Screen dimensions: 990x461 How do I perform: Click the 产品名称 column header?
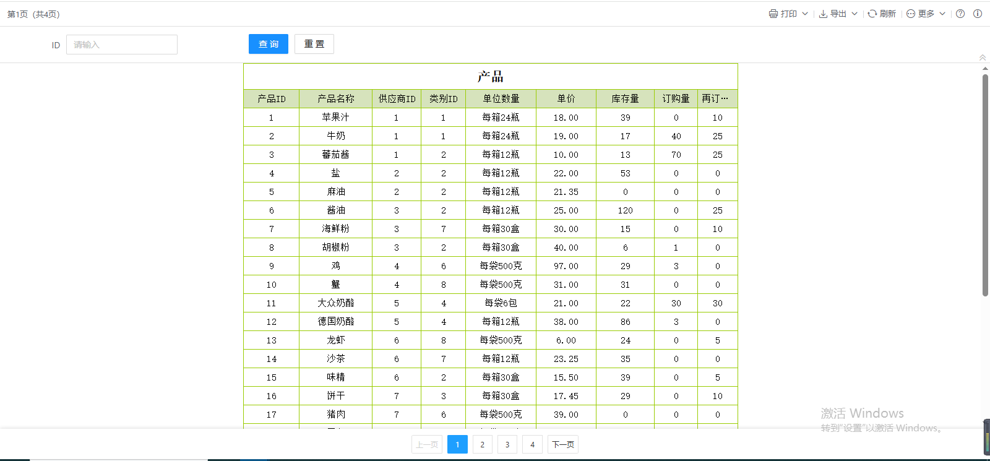[335, 99]
